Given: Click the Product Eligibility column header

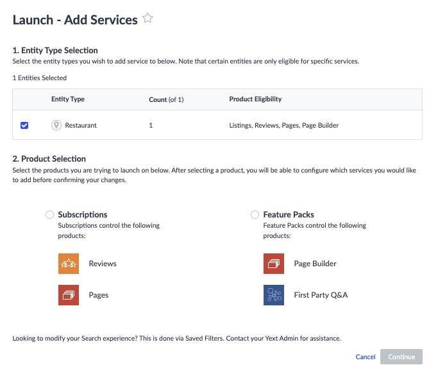Looking at the screenshot, I should tap(255, 99).
